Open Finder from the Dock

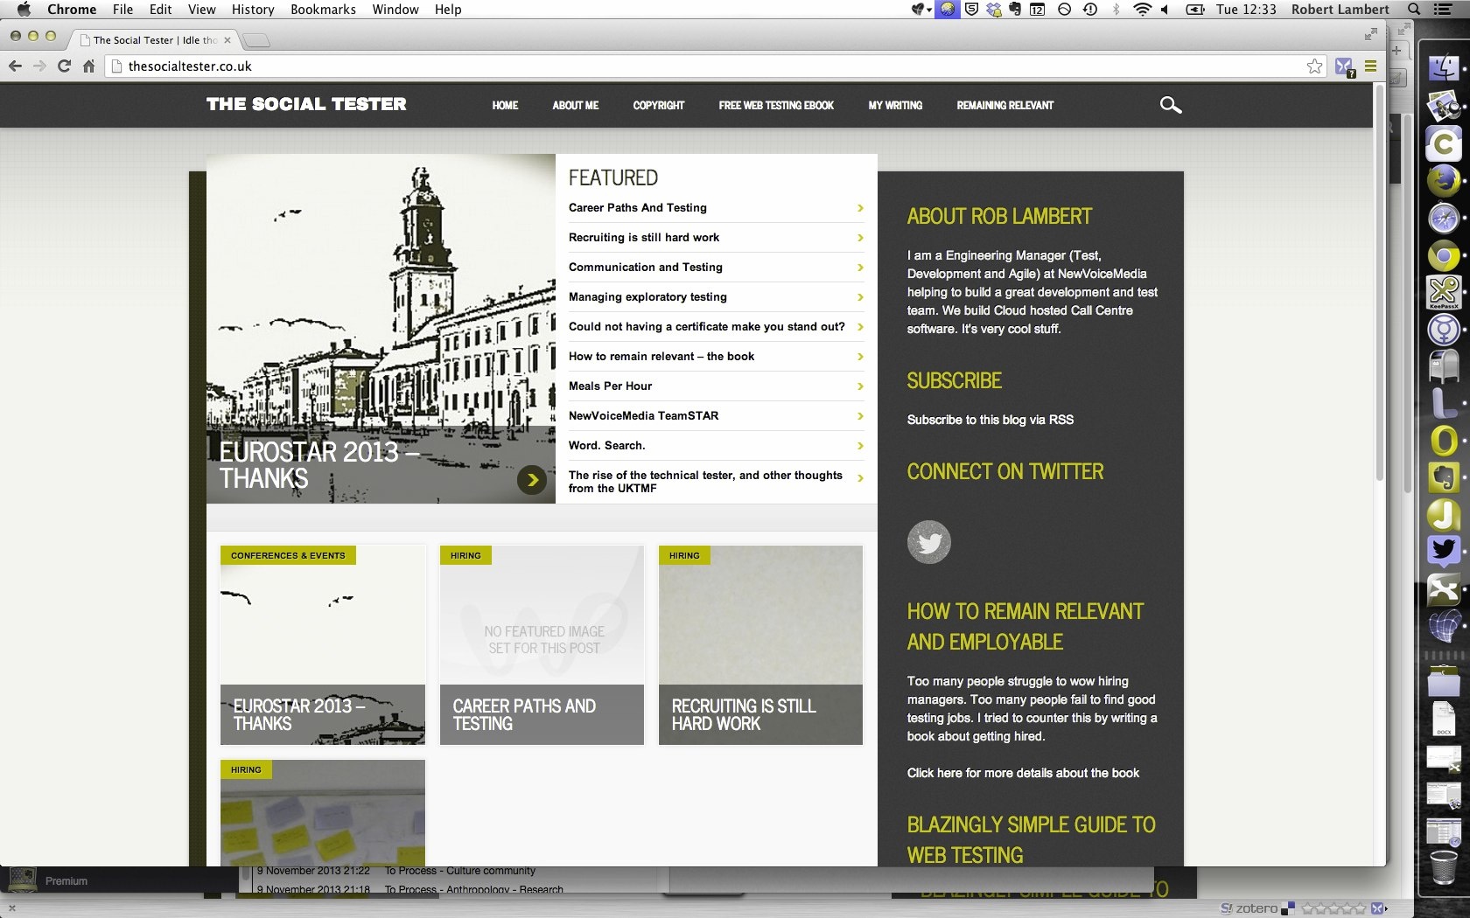pyautogui.click(x=1444, y=67)
